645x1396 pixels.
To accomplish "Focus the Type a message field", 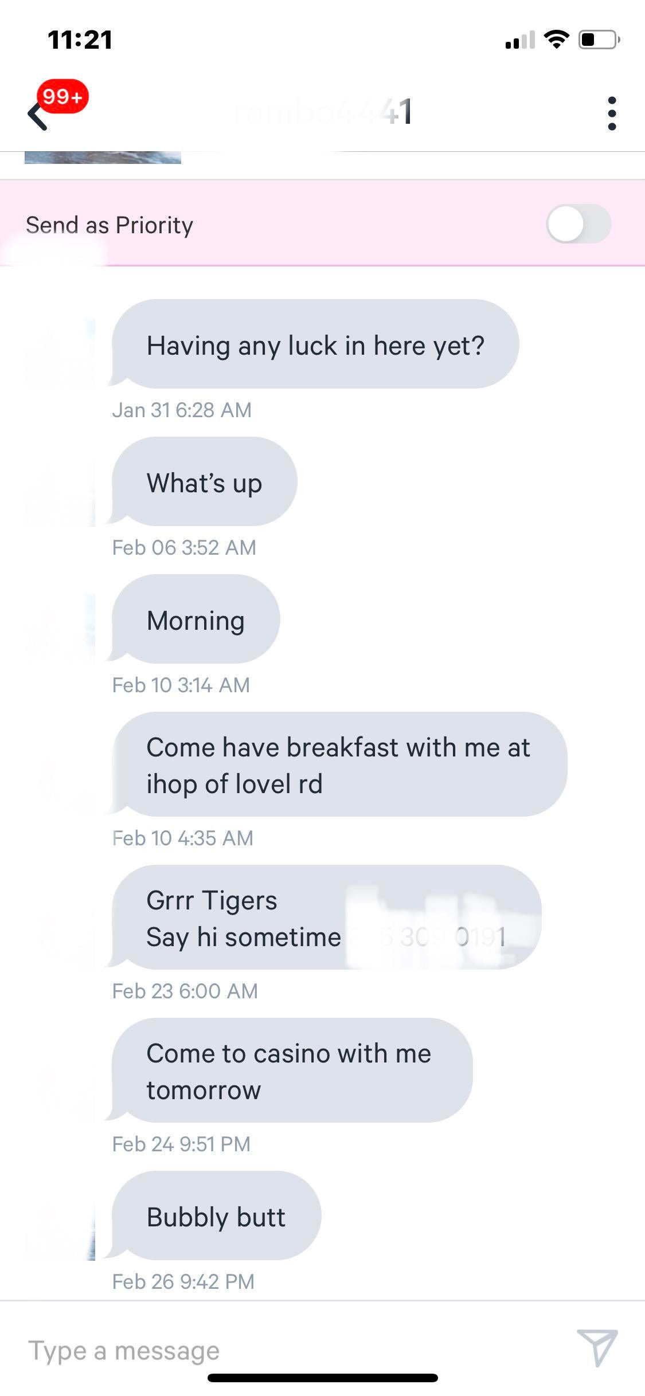I will [x=287, y=1350].
